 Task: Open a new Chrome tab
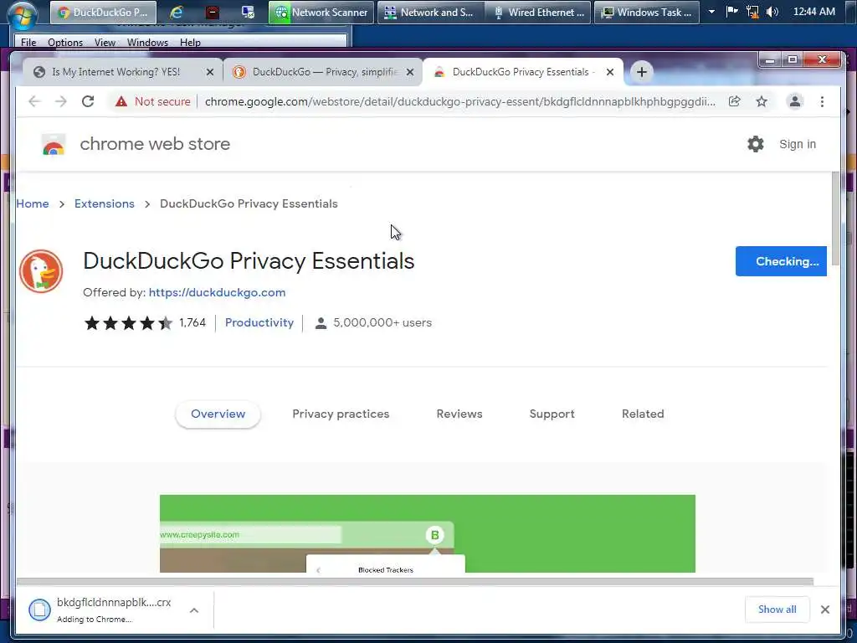[642, 72]
